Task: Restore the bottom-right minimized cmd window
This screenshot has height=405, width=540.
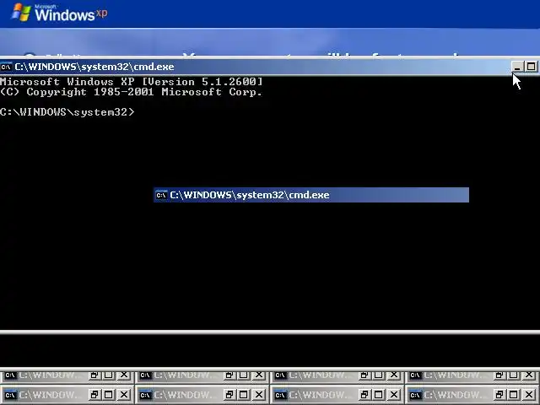Action: tap(499, 394)
